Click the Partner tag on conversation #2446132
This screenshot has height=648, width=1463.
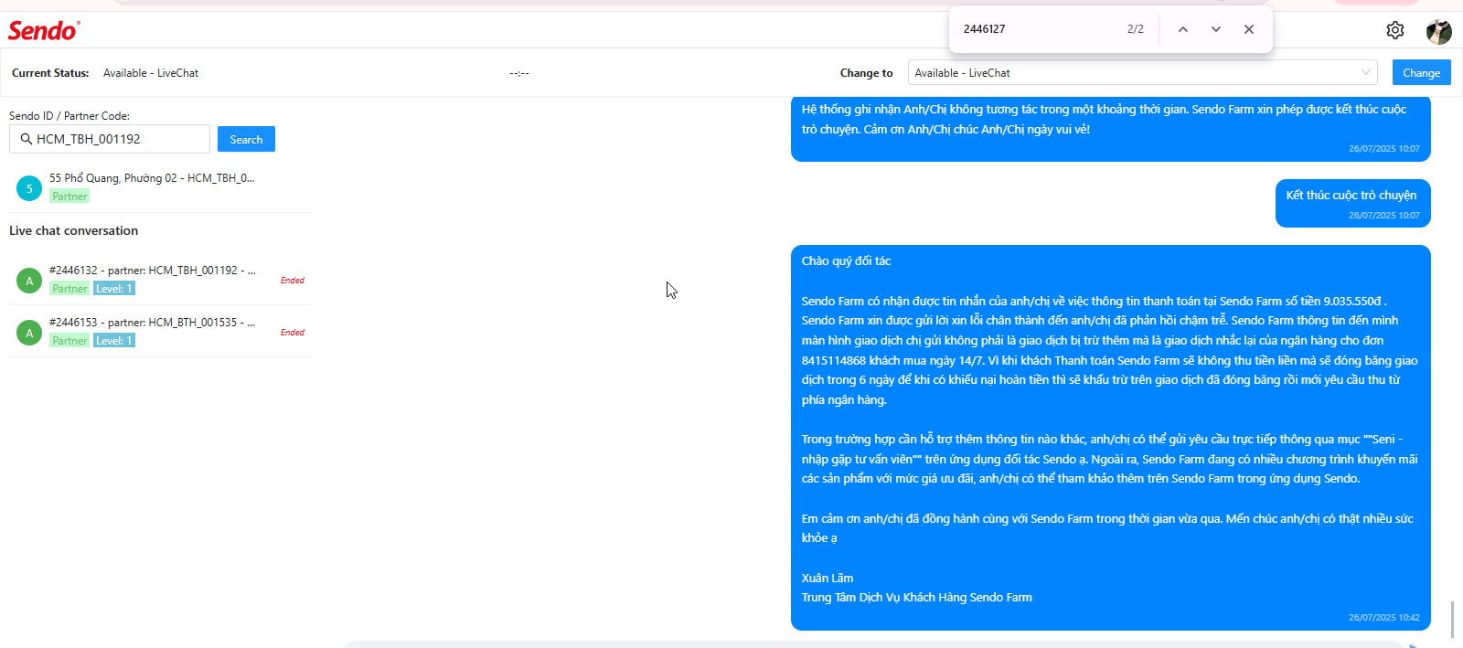(x=69, y=289)
